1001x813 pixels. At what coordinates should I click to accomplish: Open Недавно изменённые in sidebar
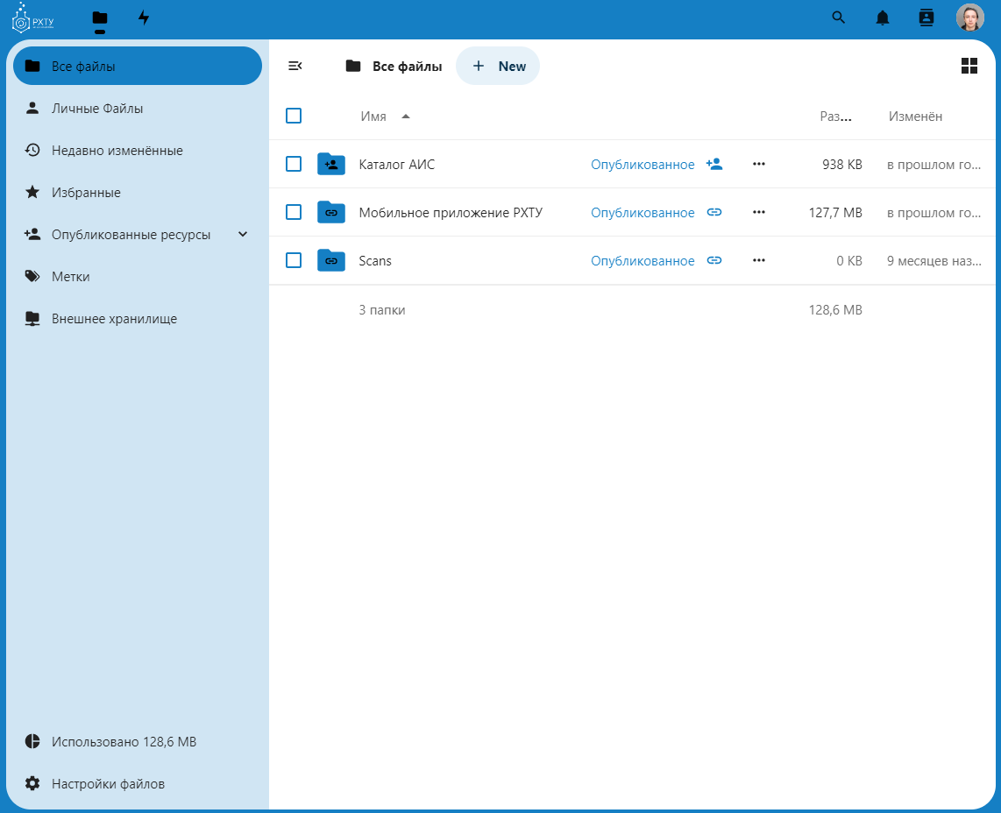point(117,151)
